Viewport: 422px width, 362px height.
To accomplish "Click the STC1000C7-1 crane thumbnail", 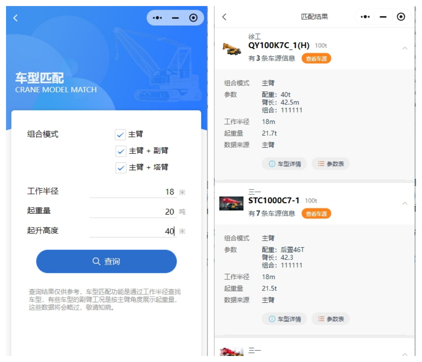I will [231, 203].
